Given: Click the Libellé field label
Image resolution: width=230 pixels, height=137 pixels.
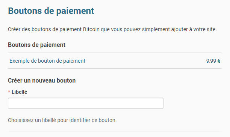Looking at the screenshot, I should 20,92.
